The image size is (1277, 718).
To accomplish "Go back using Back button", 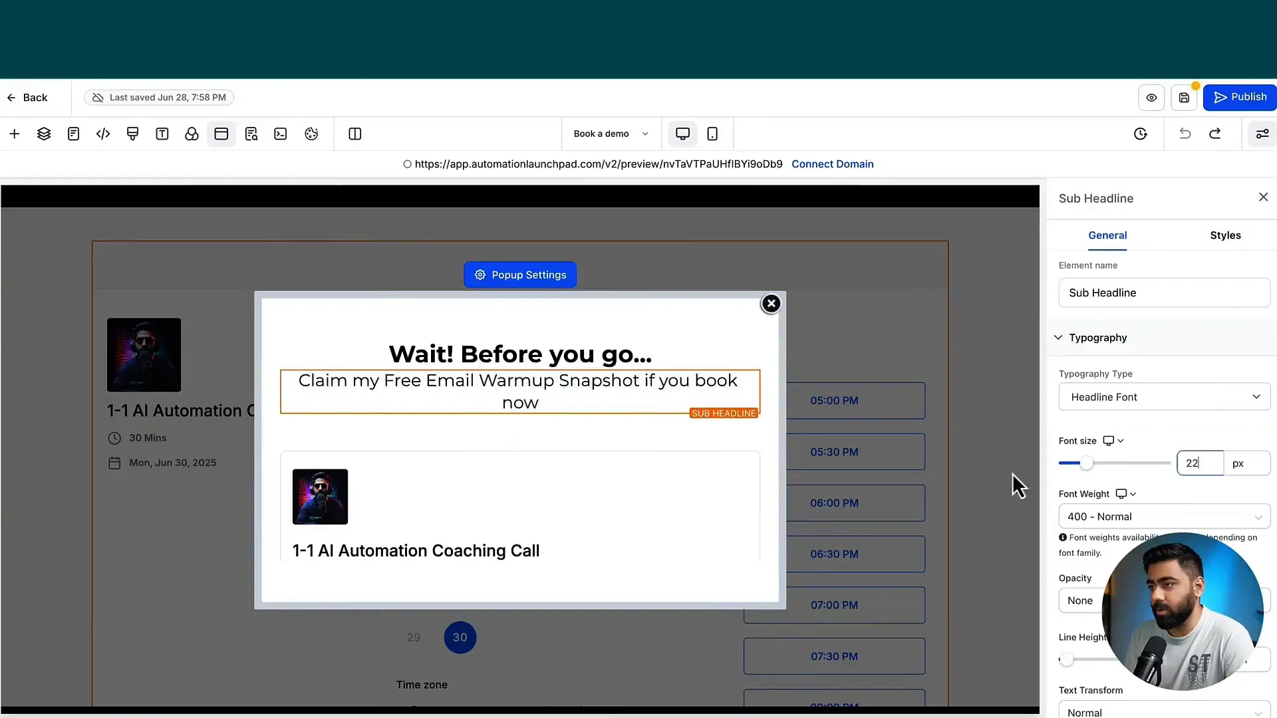I will [27, 98].
